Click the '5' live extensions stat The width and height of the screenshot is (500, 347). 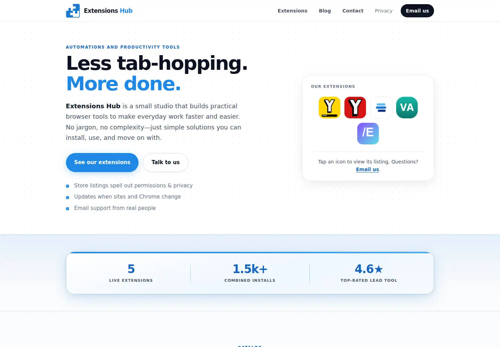(131, 269)
